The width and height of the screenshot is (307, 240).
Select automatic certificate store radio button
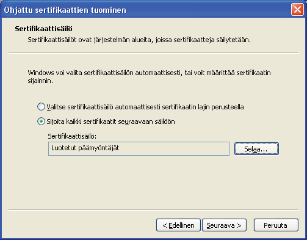pyautogui.click(x=41, y=107)
